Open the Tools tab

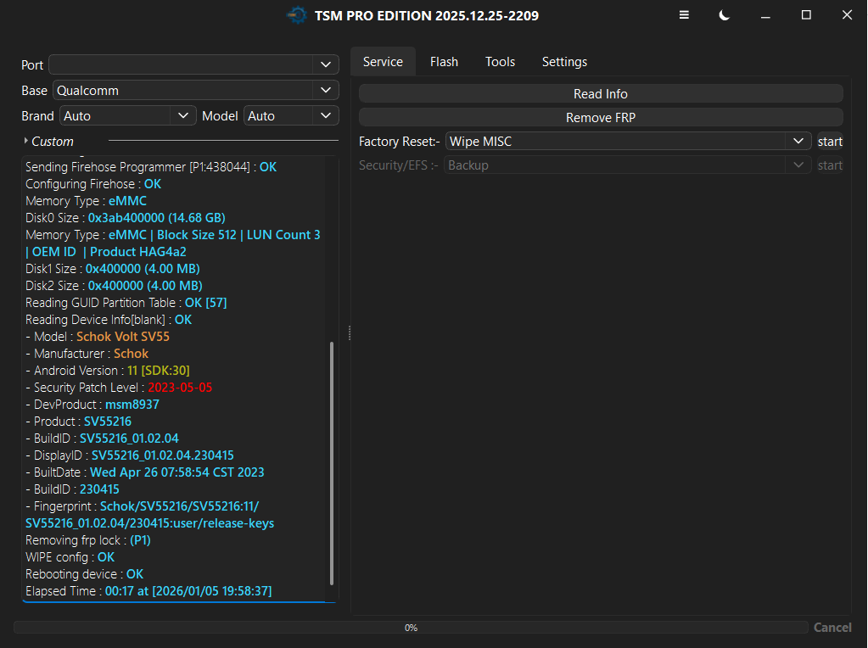pyautogui.click(x=500, y=62)
